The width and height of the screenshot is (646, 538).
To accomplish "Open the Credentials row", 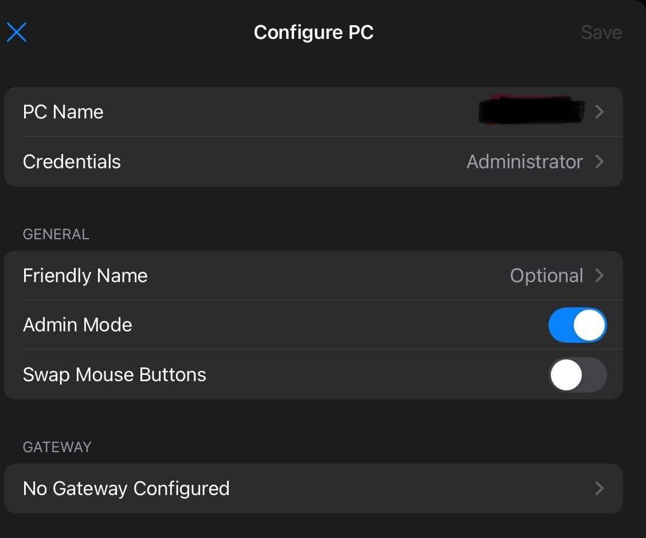I will [72, 161].
